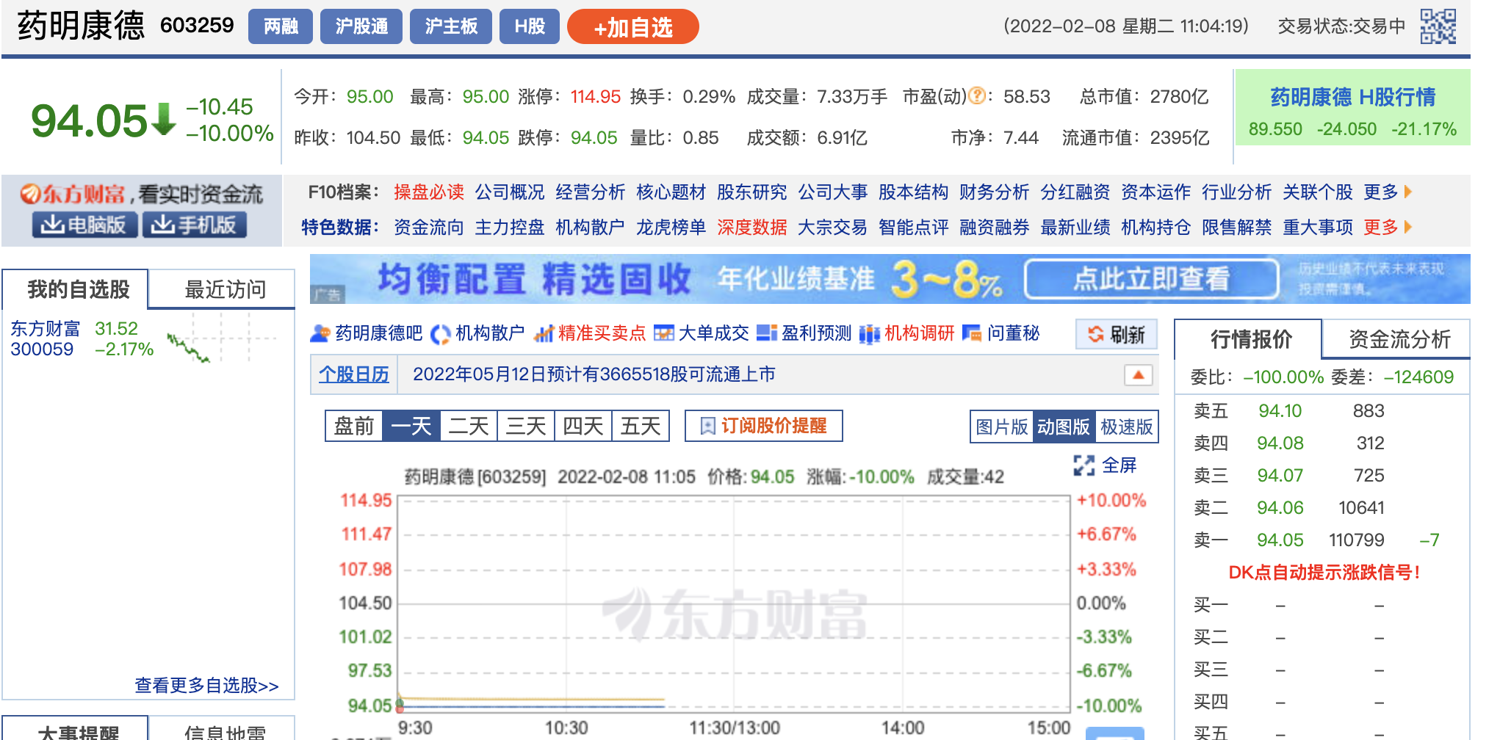
Task: Open 查看更多自选股 link
Action: tap(206, 686)
